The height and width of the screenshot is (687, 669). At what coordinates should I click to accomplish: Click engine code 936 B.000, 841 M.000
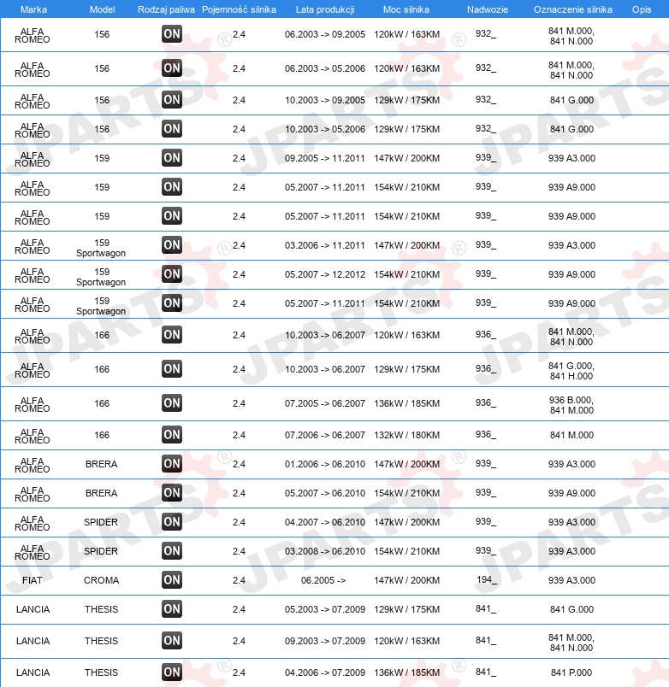click(x=571, y=405)
